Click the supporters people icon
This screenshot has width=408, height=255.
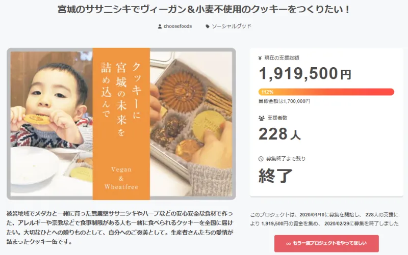[x=261, y=118]
